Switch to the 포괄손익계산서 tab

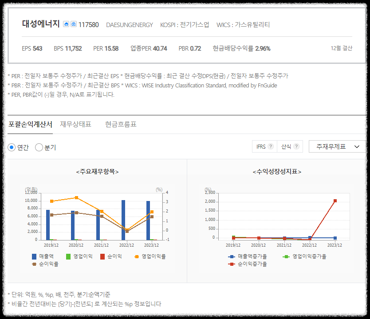[30, 124]
